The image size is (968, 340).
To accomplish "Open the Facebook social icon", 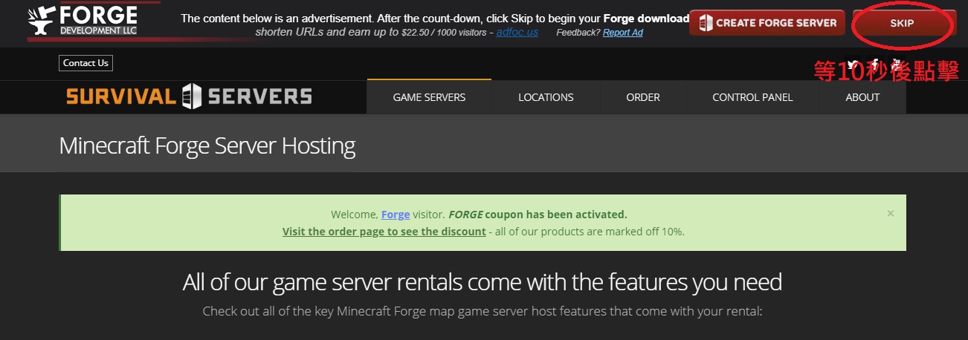I will click(876, 64).
